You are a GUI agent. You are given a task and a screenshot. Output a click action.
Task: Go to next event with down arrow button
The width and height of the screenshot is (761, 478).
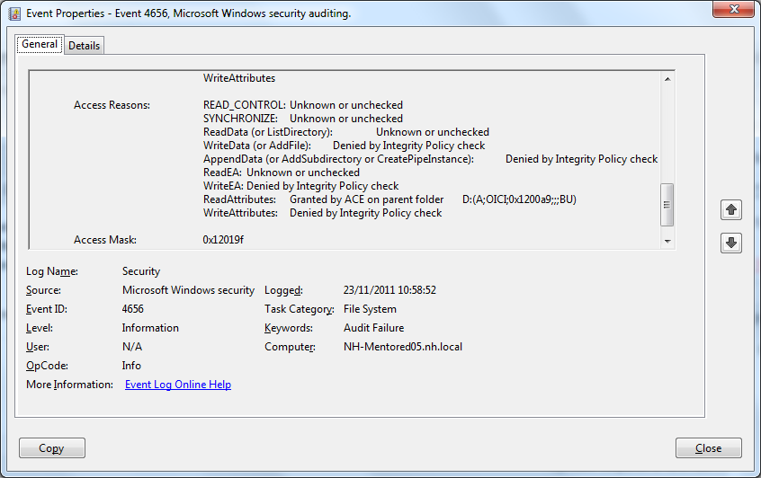[x=731, y=243]
